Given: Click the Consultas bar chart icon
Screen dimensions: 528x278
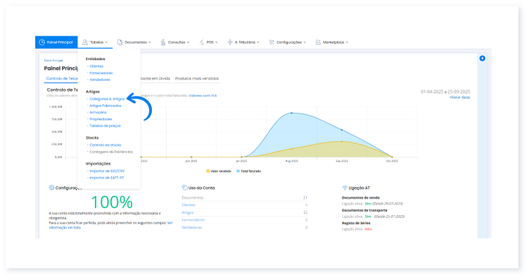Looking at the screenshot, I should pyautogui.click(x=162, y=42).
